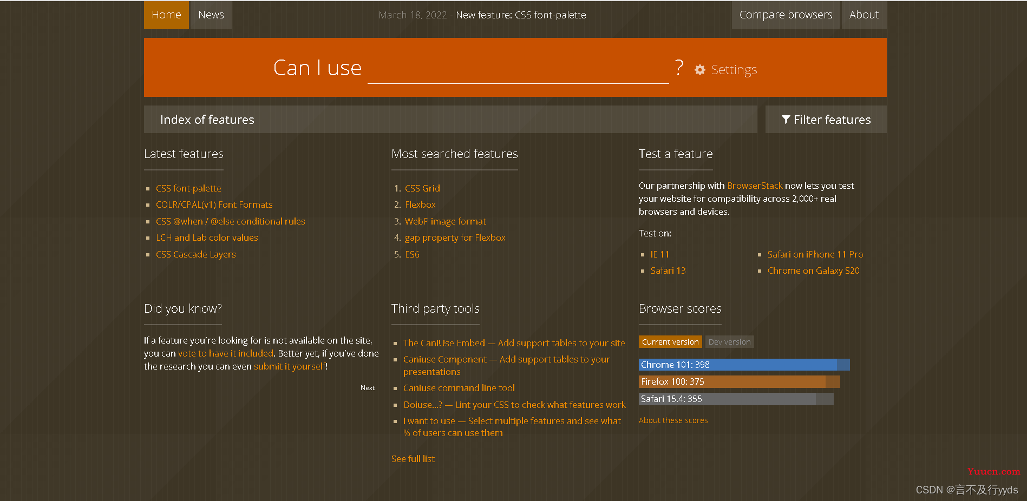Open WebP image format link

[446, 221]
